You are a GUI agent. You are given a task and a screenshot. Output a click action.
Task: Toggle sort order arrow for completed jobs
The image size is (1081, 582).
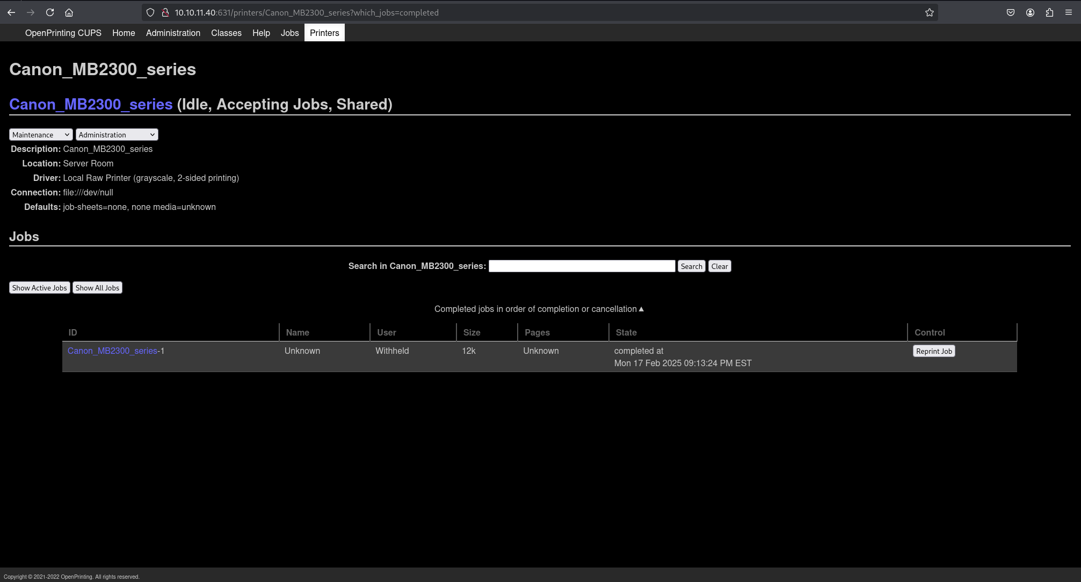(641, 309)
